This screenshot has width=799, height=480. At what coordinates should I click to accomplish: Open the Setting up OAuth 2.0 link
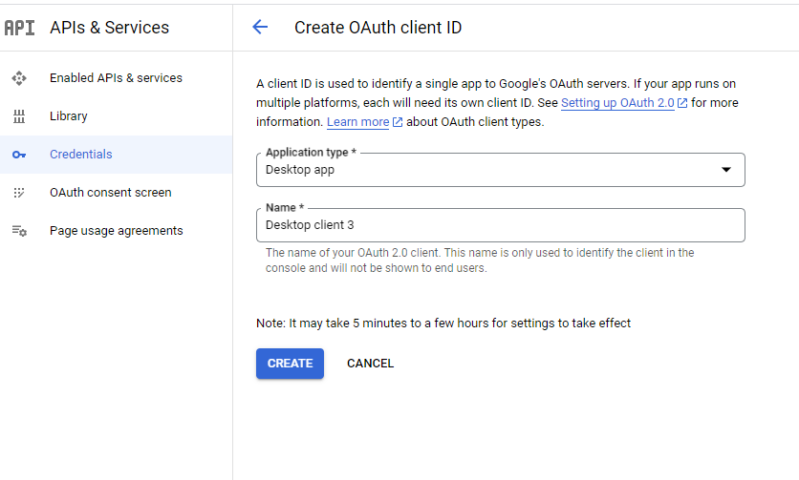[617, 103]
